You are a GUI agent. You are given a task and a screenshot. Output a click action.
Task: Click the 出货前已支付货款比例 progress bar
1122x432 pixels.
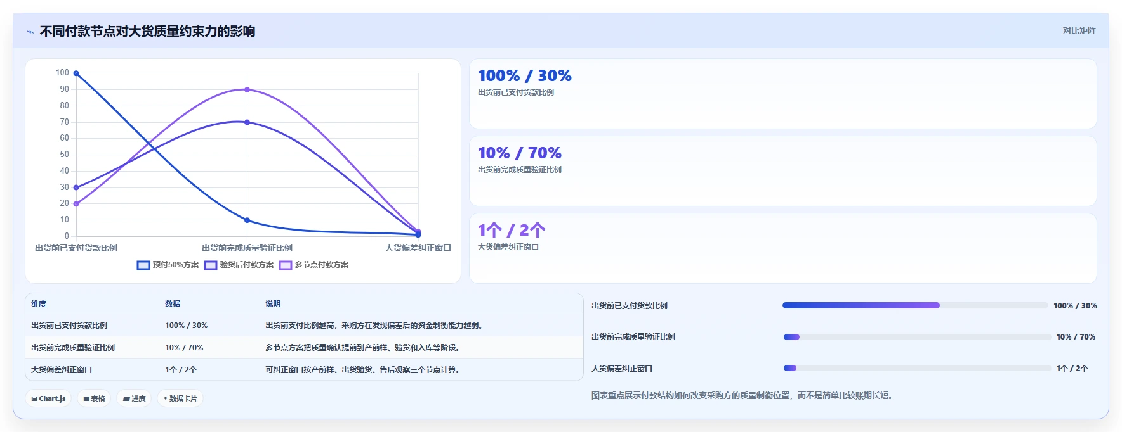[915, 305]
